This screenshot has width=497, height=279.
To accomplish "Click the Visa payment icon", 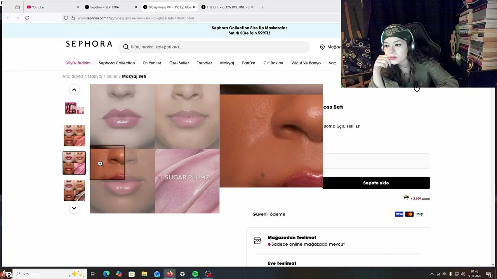I will [399, 214].
